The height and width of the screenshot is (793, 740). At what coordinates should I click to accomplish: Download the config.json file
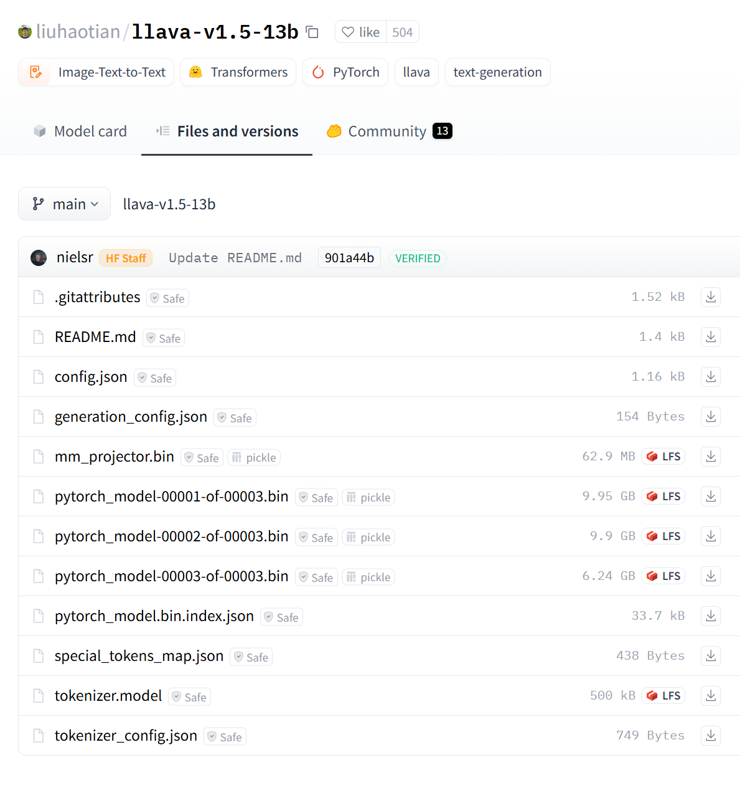click(710, 376)
